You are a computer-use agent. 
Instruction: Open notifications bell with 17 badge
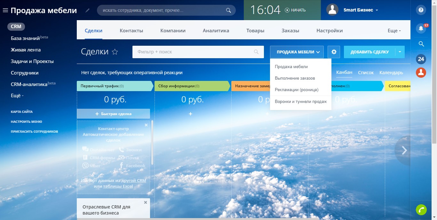pyautogui.click(x=421, y=28)
